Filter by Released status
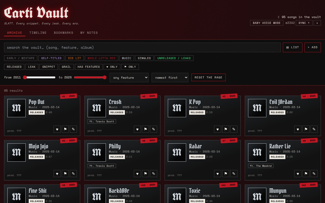 click(14, 67)
